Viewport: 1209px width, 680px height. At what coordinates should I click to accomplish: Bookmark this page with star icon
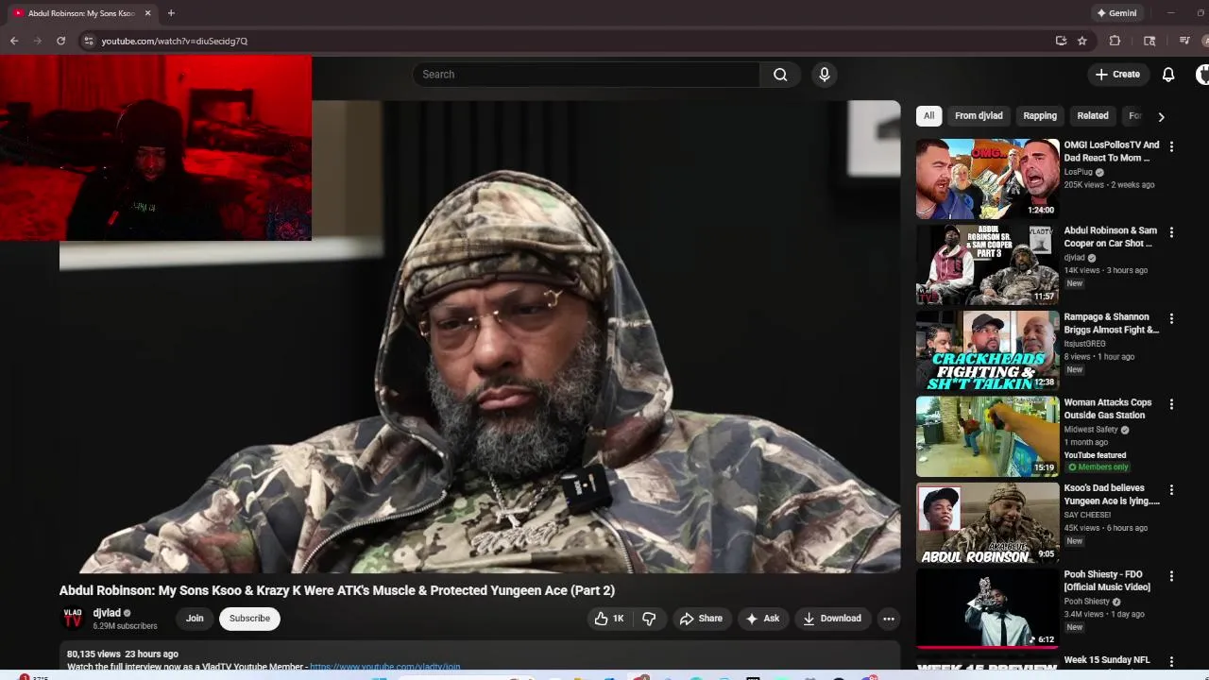1082,41
